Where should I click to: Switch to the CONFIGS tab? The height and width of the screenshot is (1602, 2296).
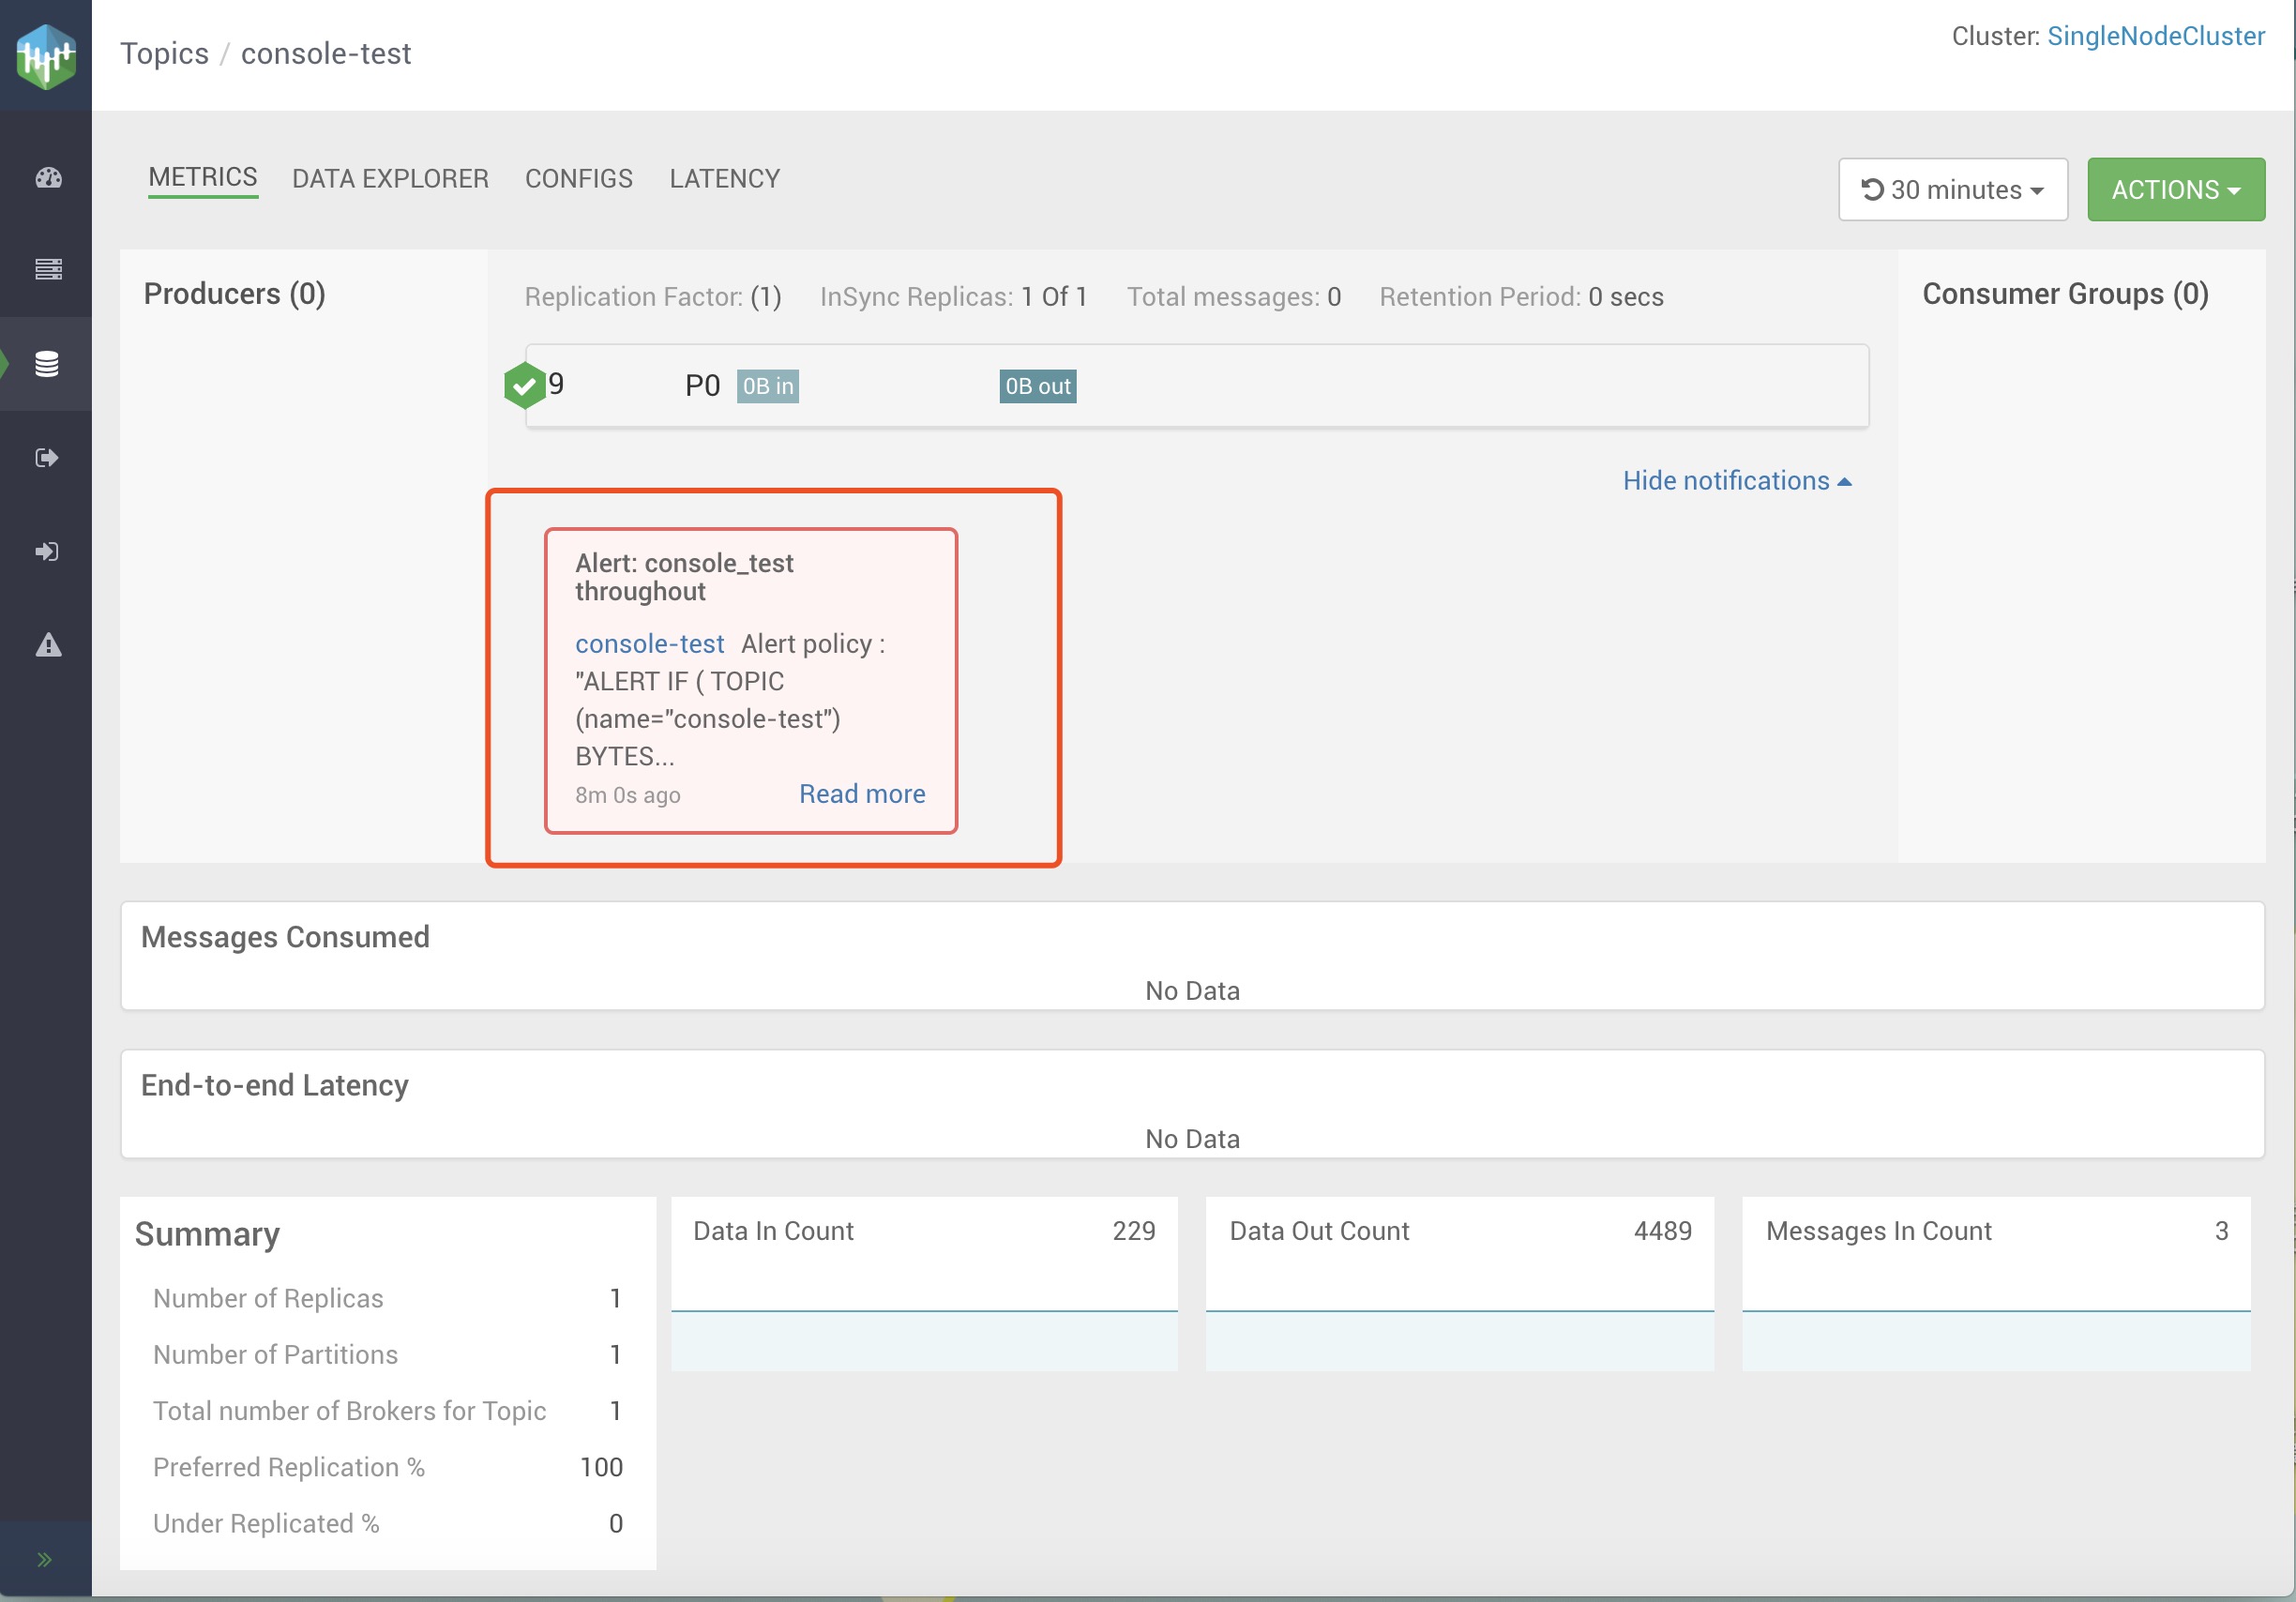click(579, 179)
